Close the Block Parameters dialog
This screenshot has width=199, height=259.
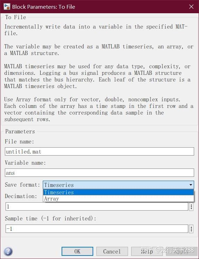click(x=191, y=7)
